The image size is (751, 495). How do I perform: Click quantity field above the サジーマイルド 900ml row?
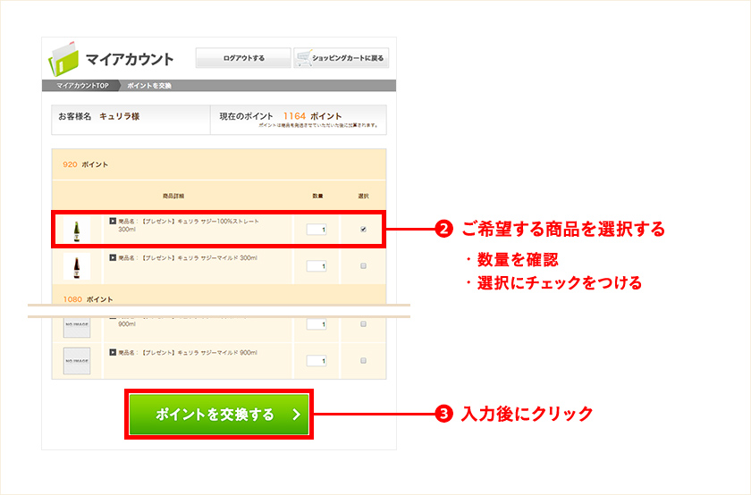point(316,324)
